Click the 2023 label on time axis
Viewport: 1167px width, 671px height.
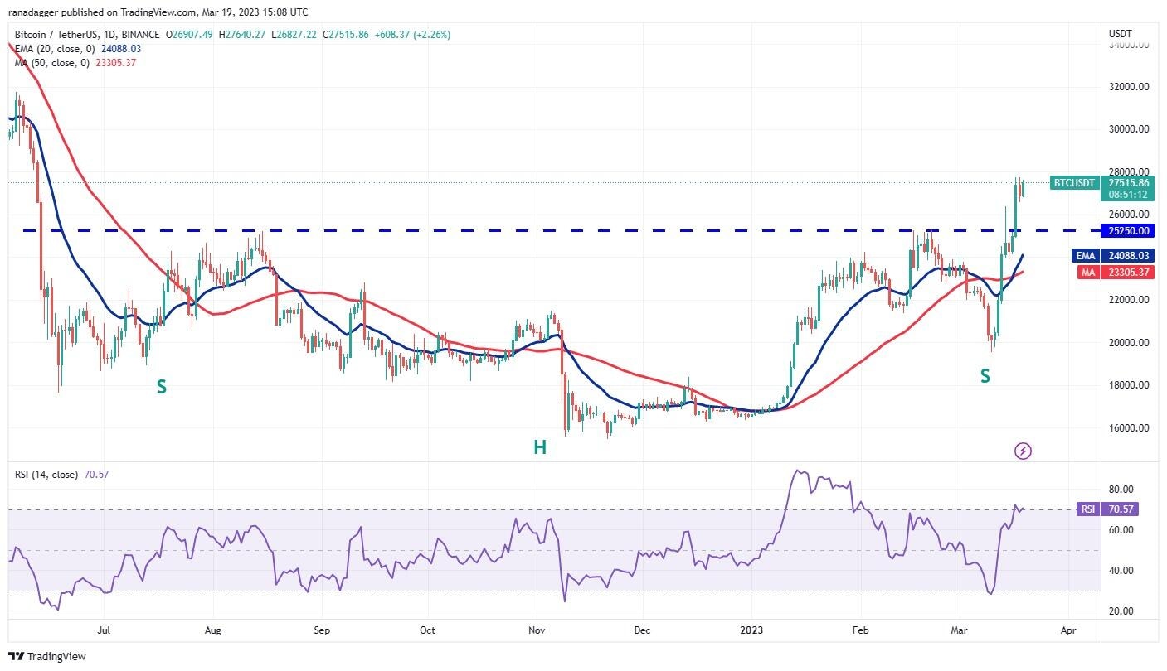click(751, 630)
